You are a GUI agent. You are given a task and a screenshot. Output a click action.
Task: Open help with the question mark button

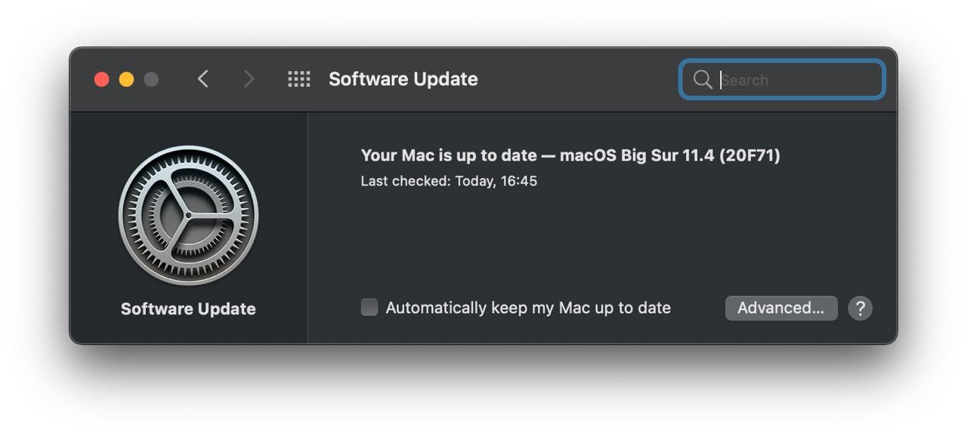click(860, 308)
